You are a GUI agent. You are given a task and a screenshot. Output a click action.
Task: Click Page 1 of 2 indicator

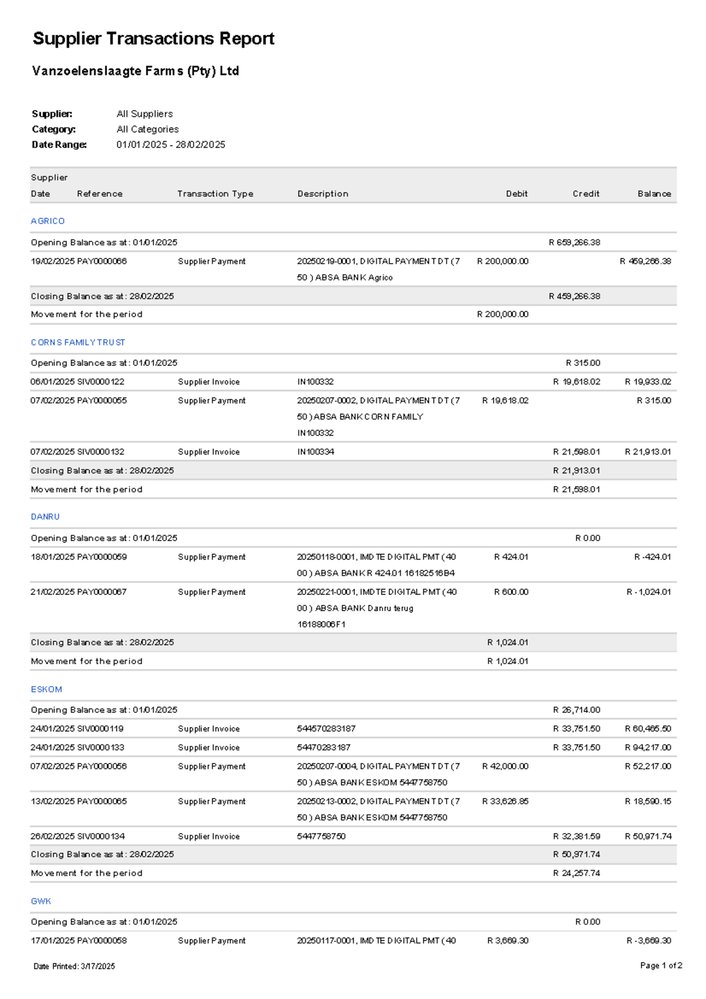[661, 965]
